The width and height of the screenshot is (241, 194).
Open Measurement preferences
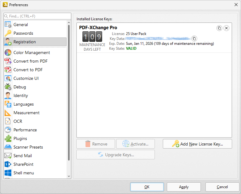[35, 113]
